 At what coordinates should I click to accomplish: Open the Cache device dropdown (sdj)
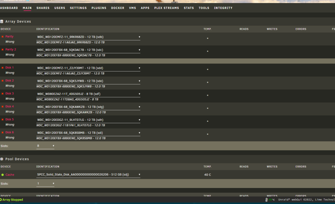pyautogui.click(x=88, y=175)
